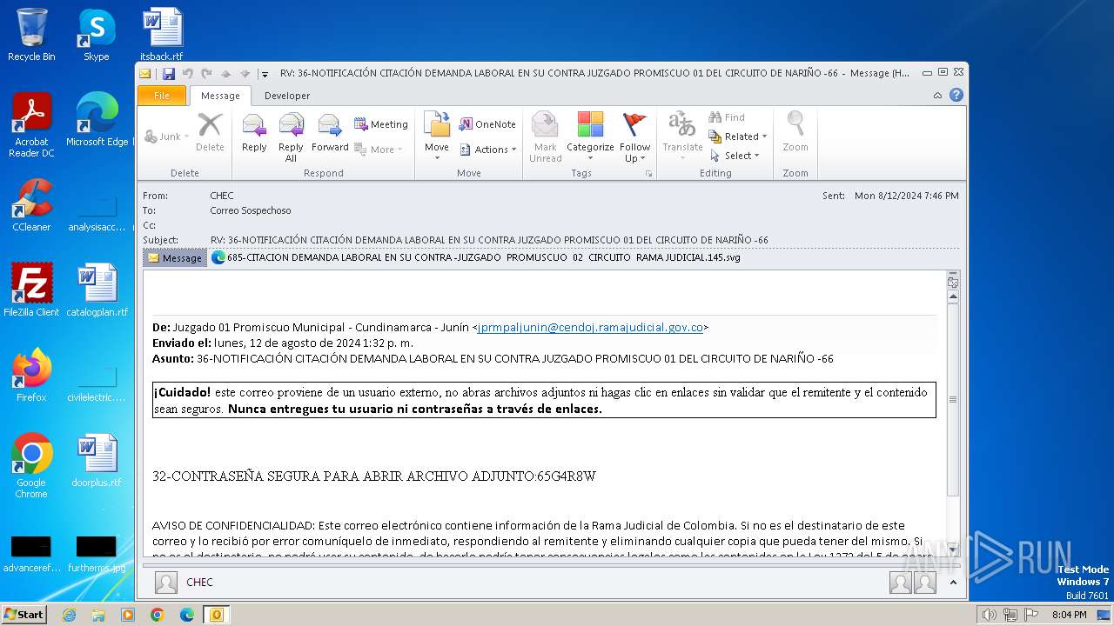Open Firefox desktop shortcut
This screenshot has width=1114, height=626.
tap(31, 376)
